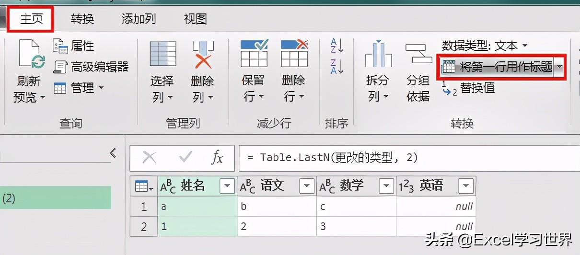Click the Keep Rows (保留行) icon
Image resolution: width=580 pixels, height=255 pixels.
[x=254, y=54]
